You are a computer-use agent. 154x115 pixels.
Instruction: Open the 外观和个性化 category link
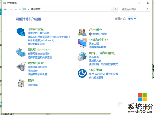pyautogui.click(x=99, y=40)
